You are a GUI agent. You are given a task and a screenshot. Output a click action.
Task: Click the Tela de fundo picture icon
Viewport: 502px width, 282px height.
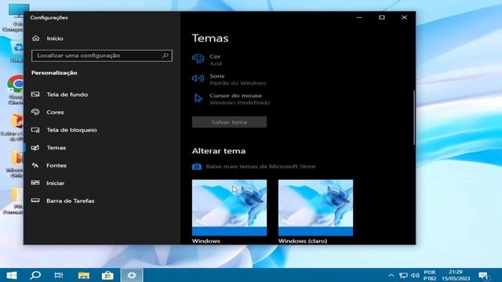pos(35,94)
